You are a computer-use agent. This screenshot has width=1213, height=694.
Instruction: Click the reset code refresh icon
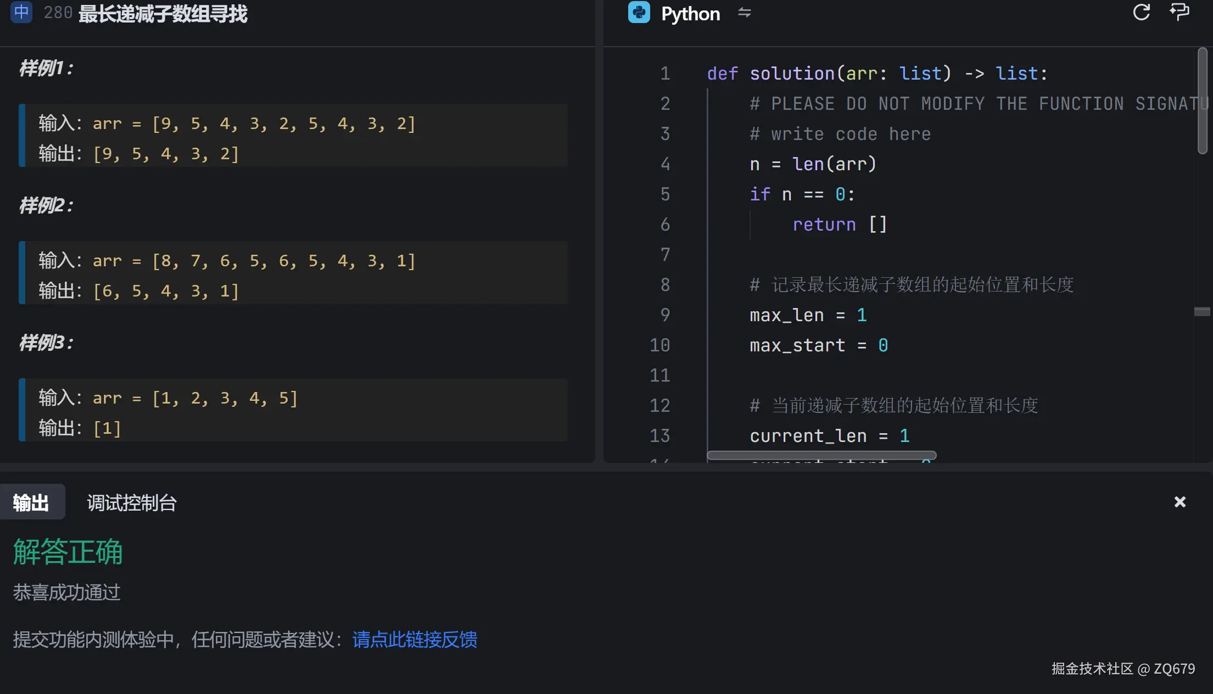coord(1141,12)
